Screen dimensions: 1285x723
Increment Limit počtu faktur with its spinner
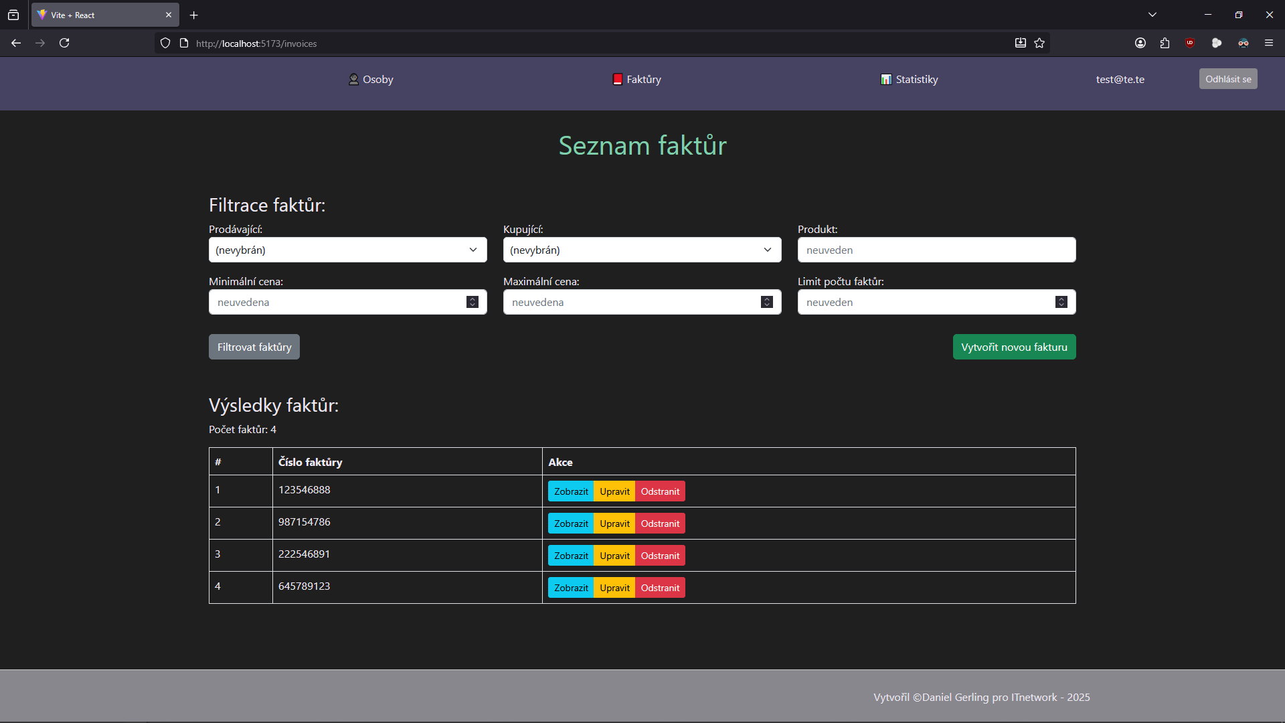click(x=1061, y=299)
